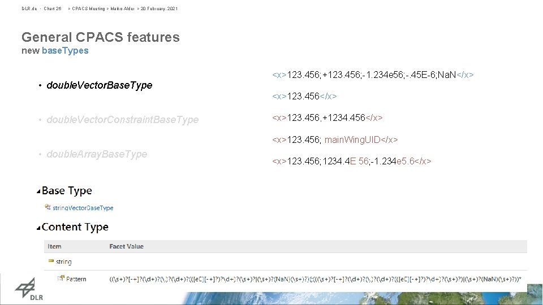This screenshot has width=543, height=305.
Task: Click the mainWingUID example line
Action: point(335,140)
